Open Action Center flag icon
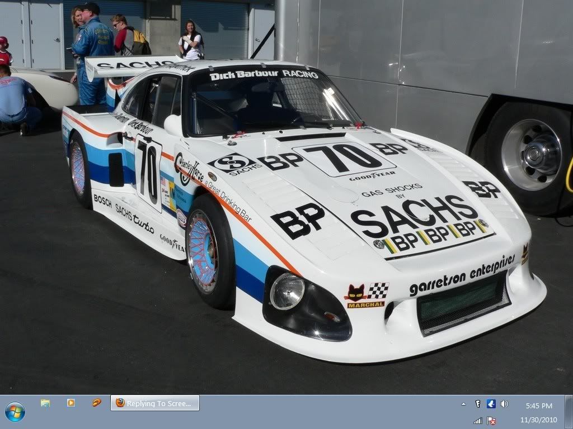 coord(491,421)
